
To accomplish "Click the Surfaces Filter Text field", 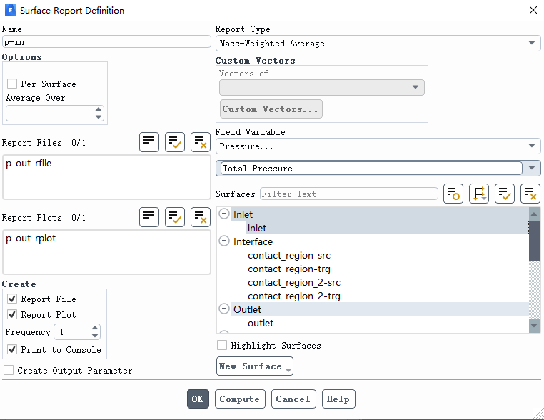I will coord(348,194).
